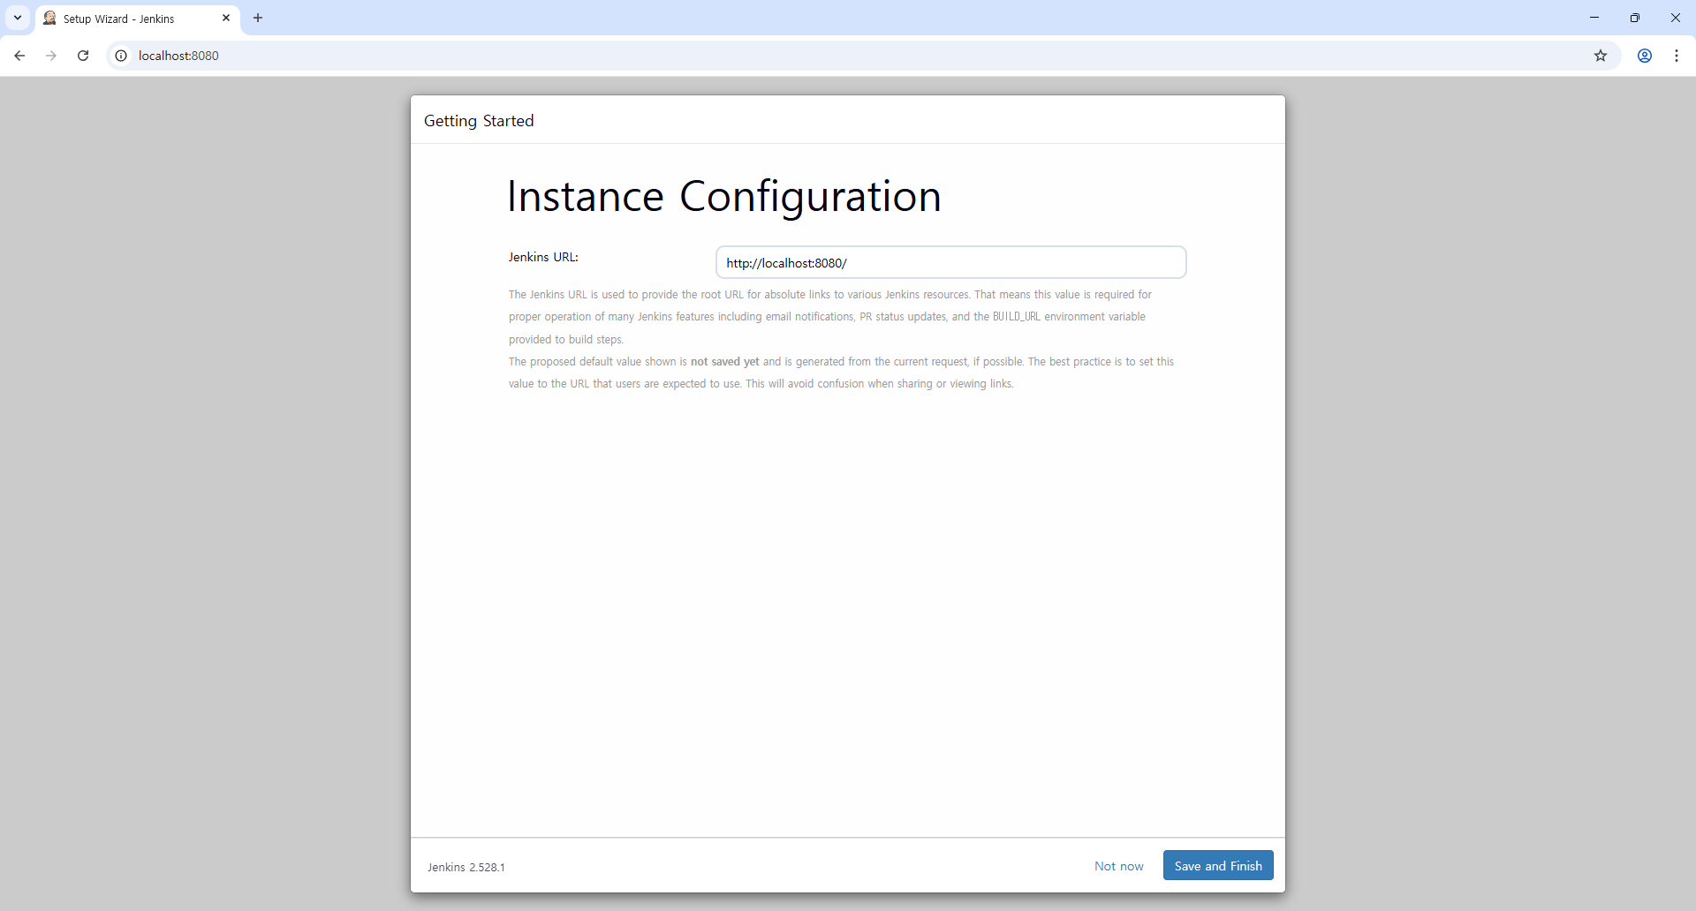The image size is (1696, 911).
Task: Restore down the Chrome window
Action: (1635, 18)
